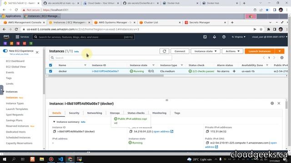Screen dimensions: 291x163
Task: Switch to the Security tab
Action: tap(74, 113)
